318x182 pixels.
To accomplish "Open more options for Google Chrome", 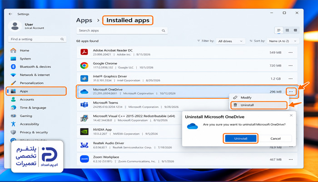I will 290,66.
